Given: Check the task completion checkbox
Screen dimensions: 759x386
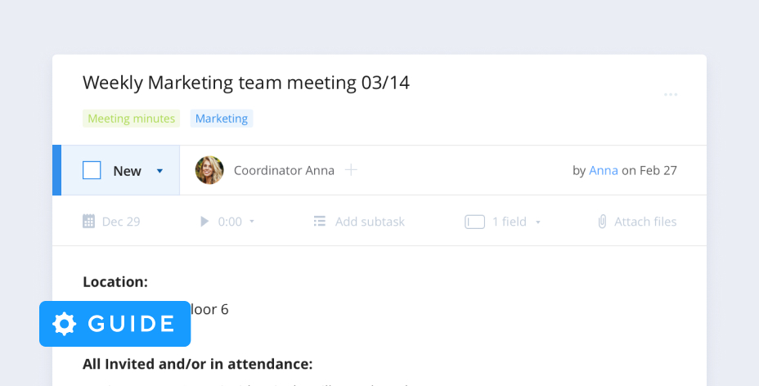Looking at the screenshot, I should [92, 170].
